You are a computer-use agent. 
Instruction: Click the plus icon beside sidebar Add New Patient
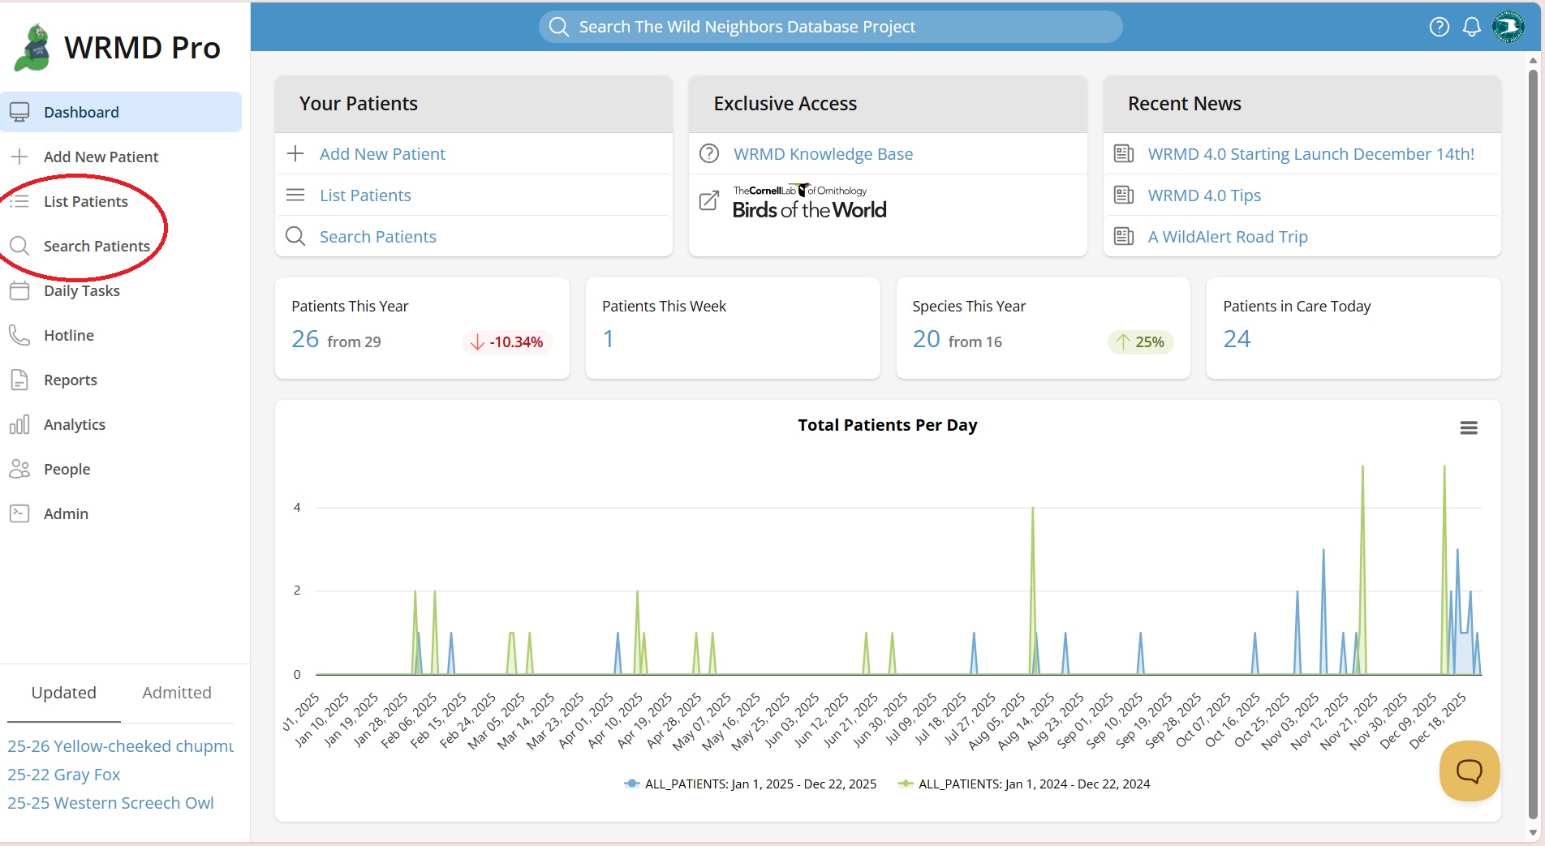pyautogui.click(x=19, y=157)
